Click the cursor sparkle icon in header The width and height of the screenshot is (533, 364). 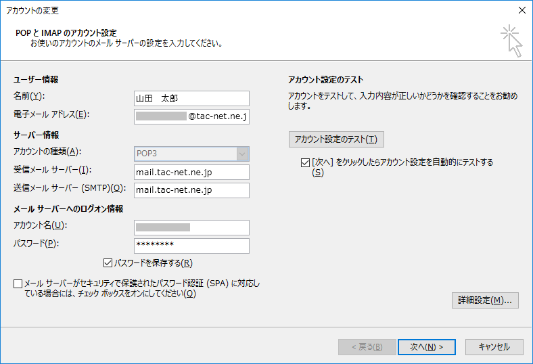pyautogui.click(x=511, y=41)
